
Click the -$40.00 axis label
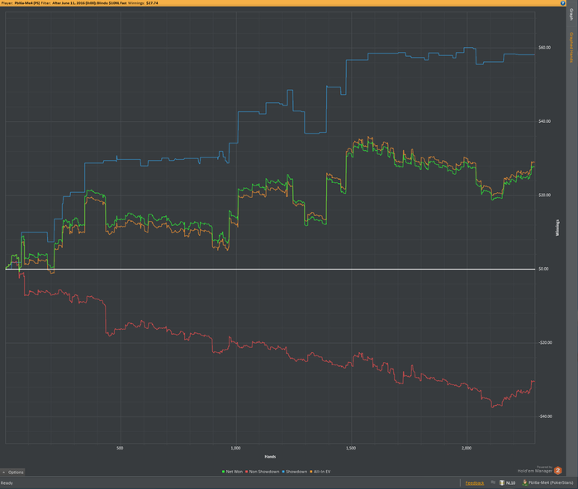pos(545,416)
